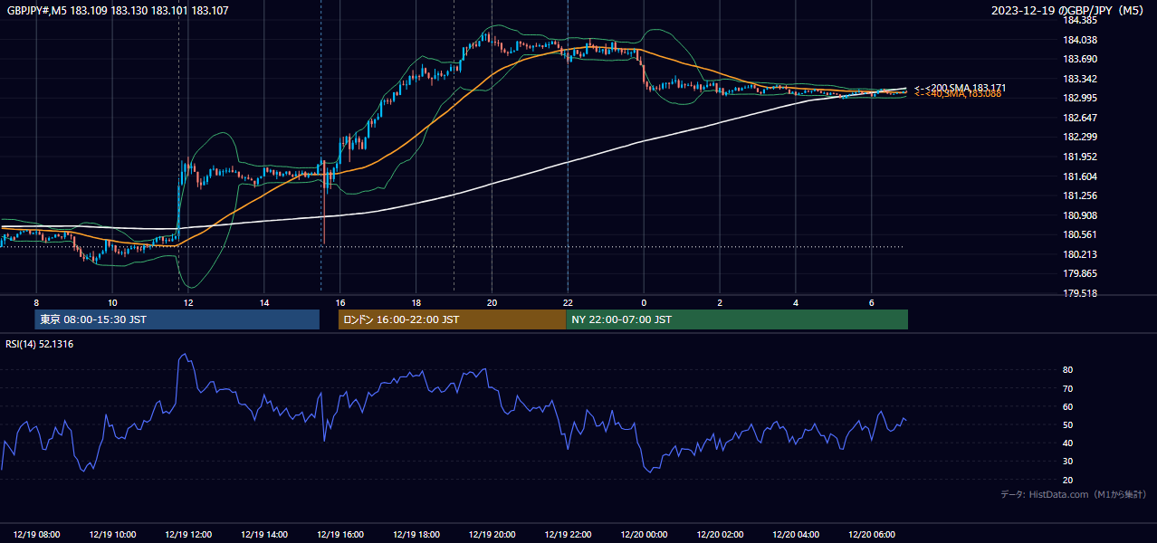The image size is (1157, 543).
Task: Select the NY 22:00-07:00 JST session bar
Action: 737,319
